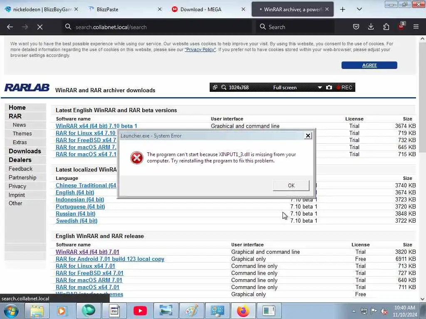Switch to the BlizzPaste tab
Image resolution: width=426 pixels, height=319 pixels.
pyautogui.click(x=125, y=10)
